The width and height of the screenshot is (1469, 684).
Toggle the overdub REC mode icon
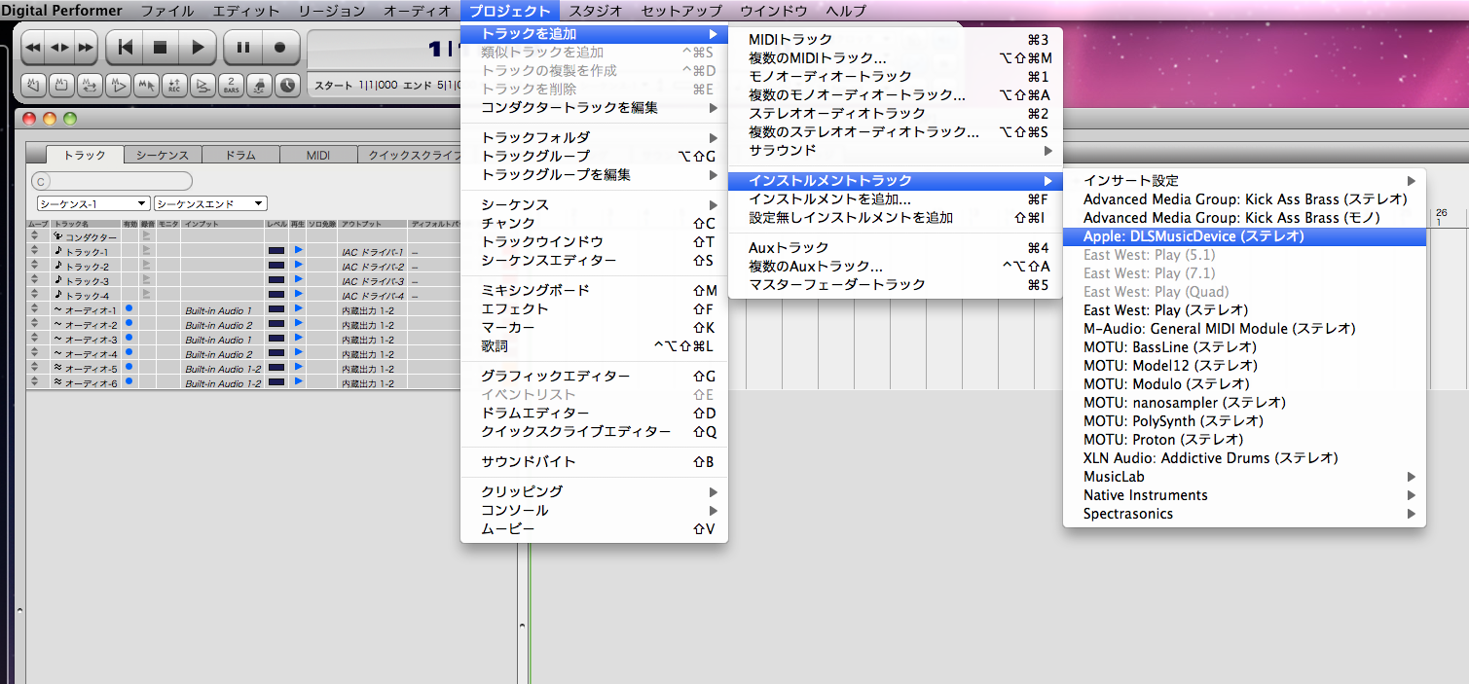(174, 85)
